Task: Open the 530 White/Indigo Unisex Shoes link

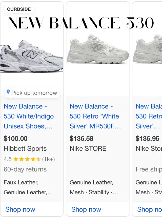Action: click(29, 116)
